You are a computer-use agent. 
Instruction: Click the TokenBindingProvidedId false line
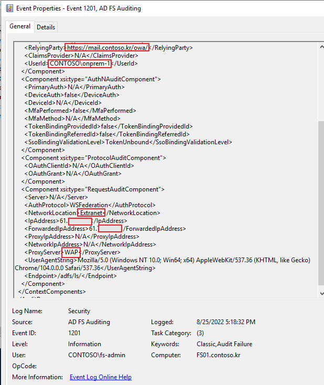109,126
